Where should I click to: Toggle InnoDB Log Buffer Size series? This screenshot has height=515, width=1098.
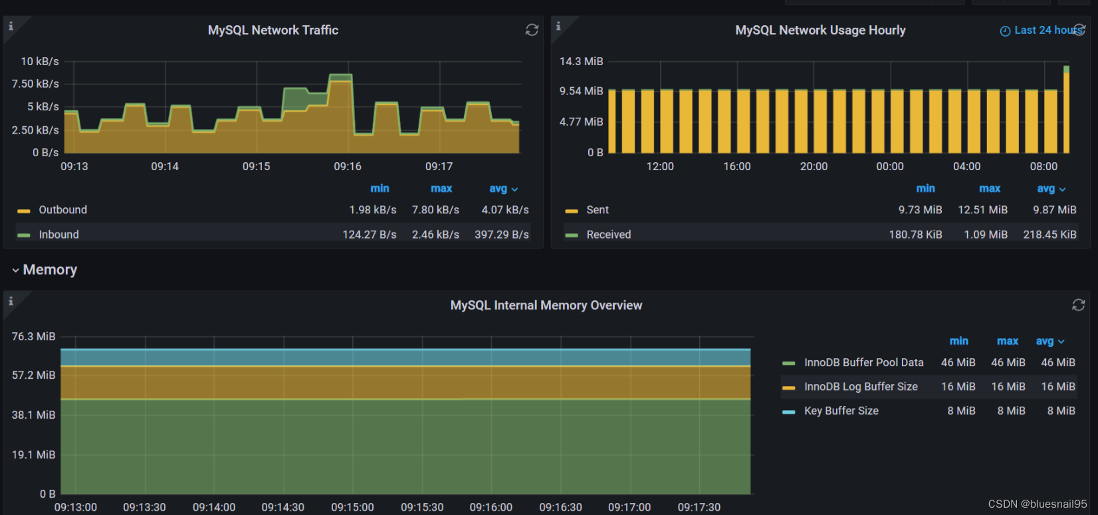click(861, 387)
